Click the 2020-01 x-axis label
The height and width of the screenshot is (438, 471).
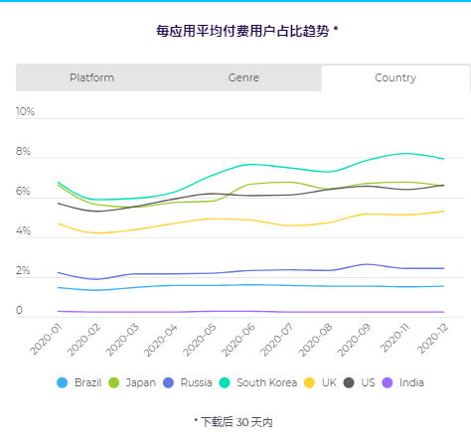pos(46,339)
